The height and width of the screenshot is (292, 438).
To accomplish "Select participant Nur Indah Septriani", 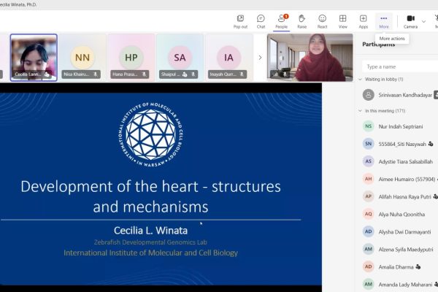I will (x=400, y=126).
